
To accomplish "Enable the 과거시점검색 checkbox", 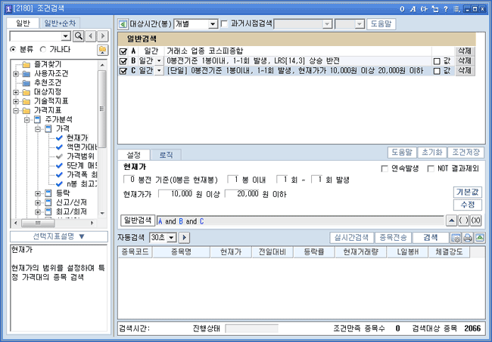I will [223, 23].
